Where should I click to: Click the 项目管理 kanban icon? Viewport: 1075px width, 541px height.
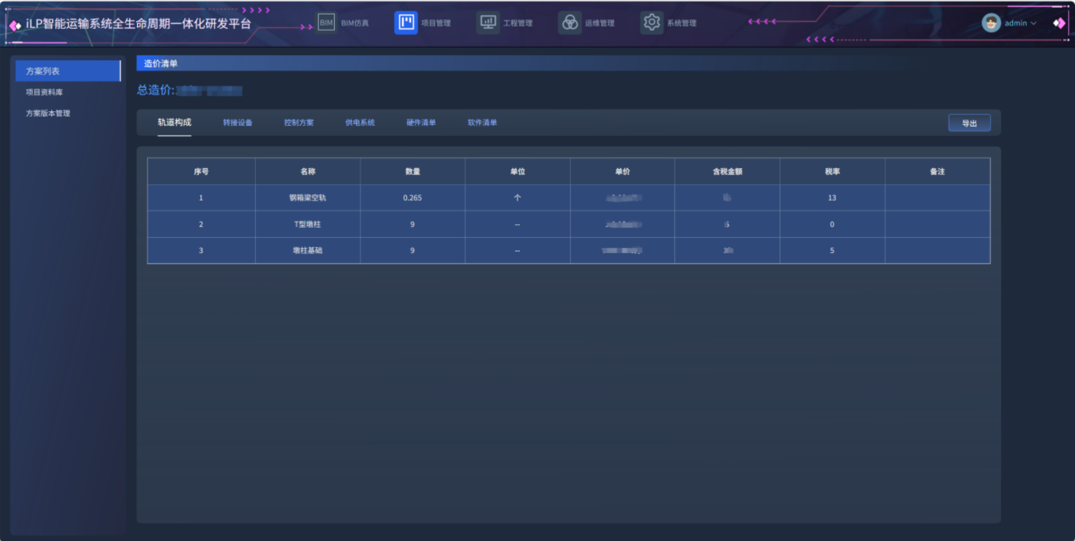[406, 22]
